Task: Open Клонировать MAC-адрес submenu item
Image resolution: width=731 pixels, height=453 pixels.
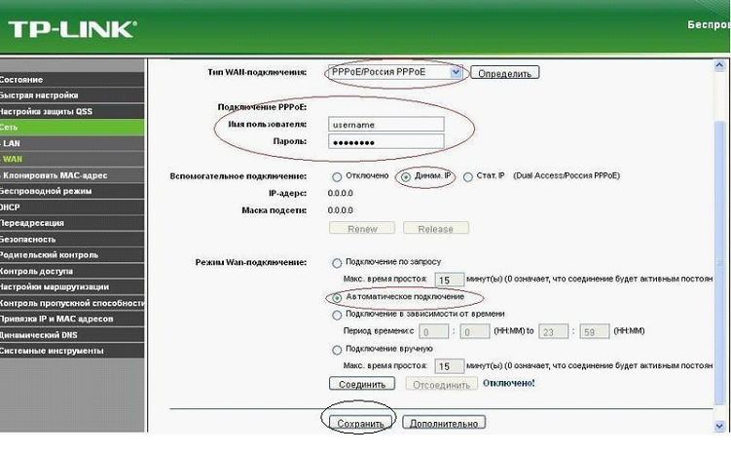Action: coord(72,175)
